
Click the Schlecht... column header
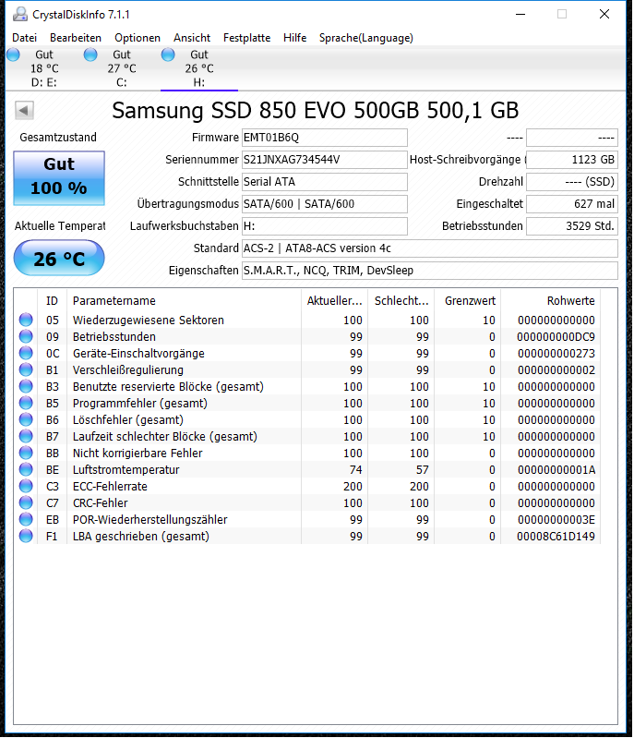pyautogui.click(x=401, y=301)
